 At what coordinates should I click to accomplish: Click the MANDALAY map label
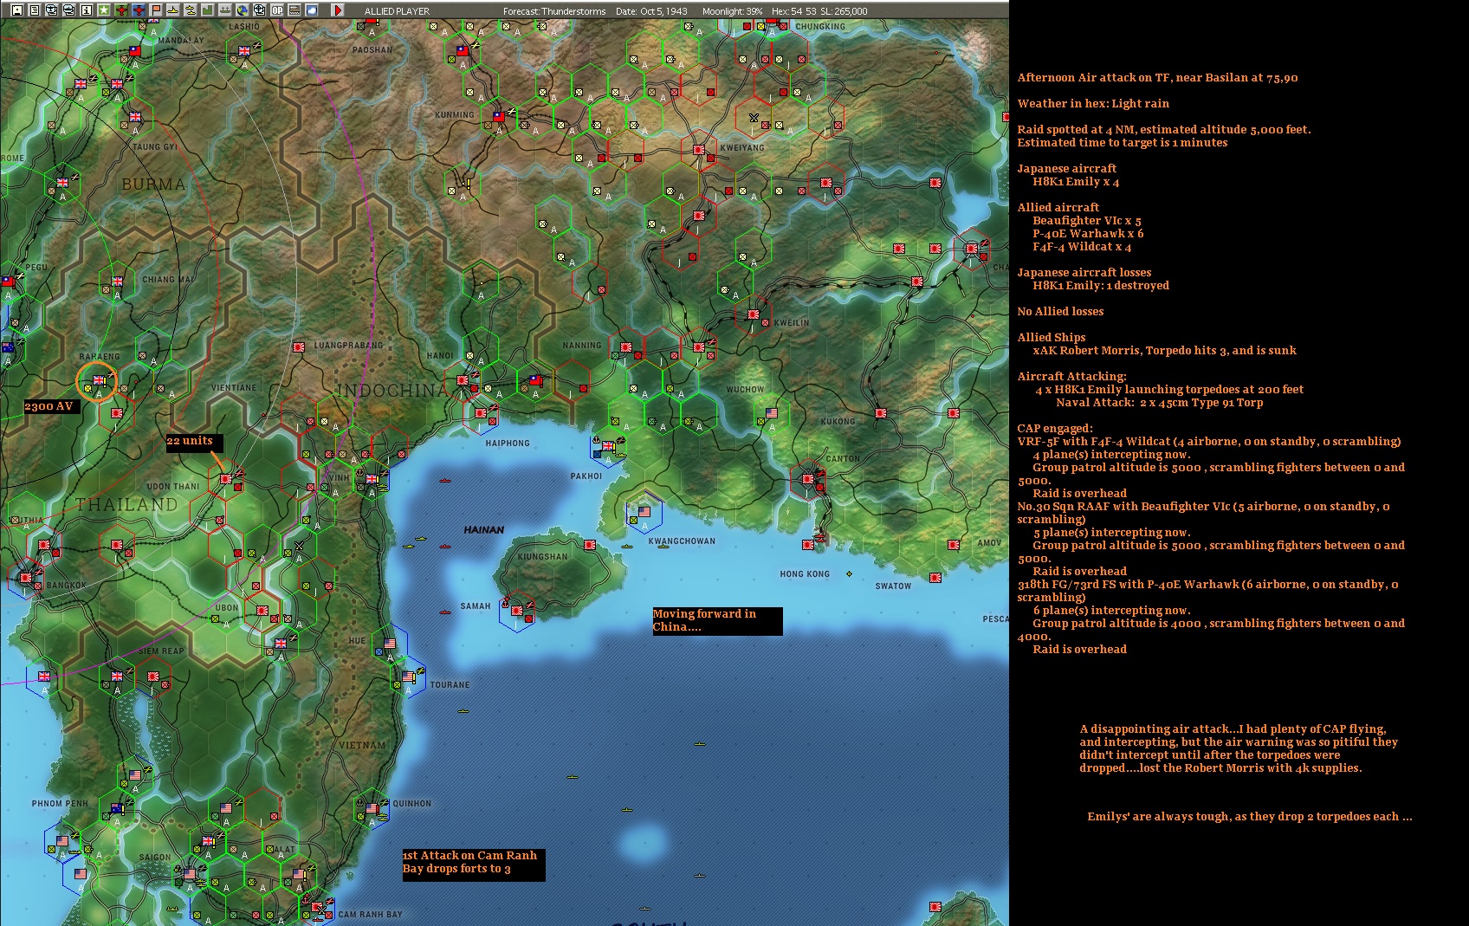click(x=181, y=41)
